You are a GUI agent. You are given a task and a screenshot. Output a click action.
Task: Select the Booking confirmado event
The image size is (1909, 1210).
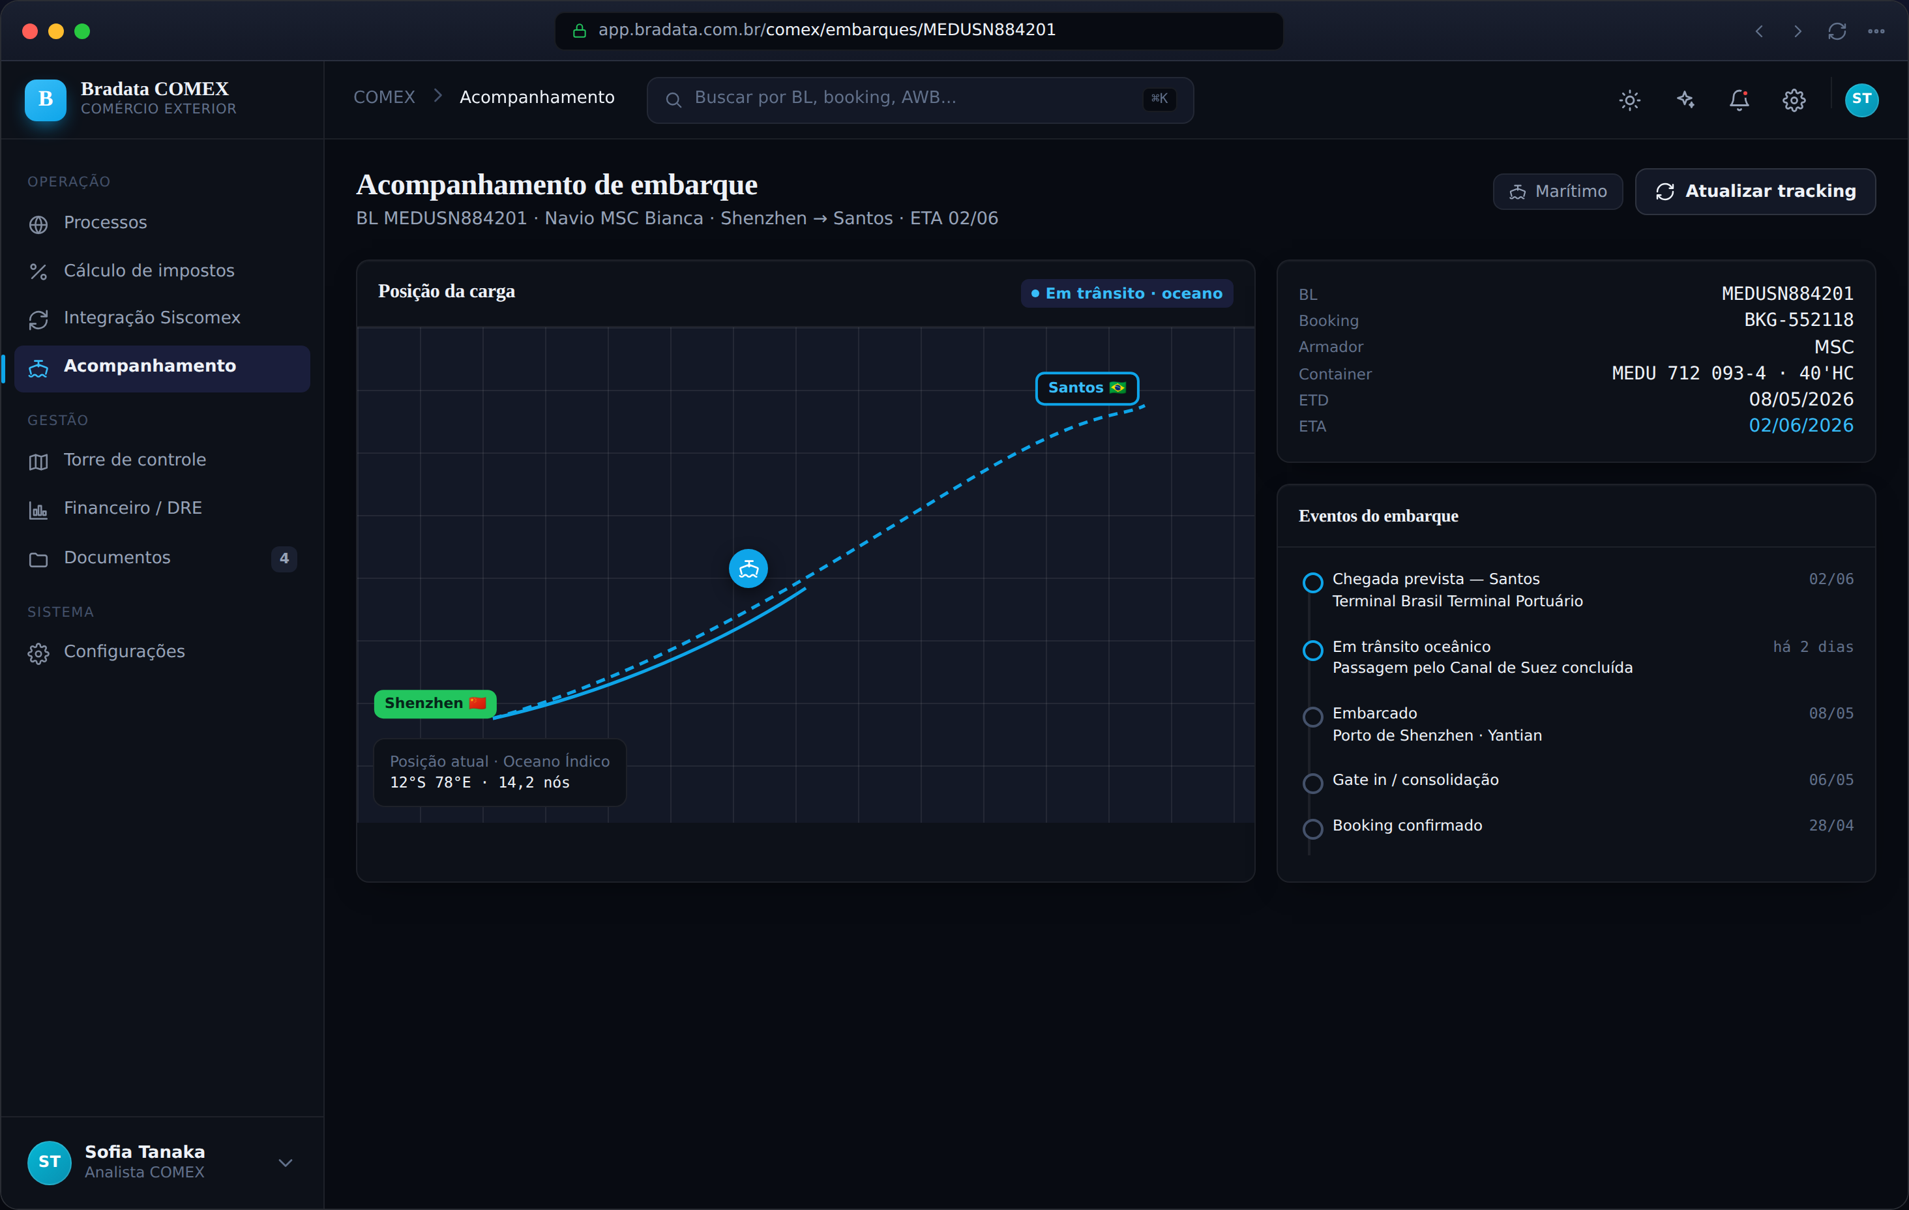click(x=1578, y=826)
